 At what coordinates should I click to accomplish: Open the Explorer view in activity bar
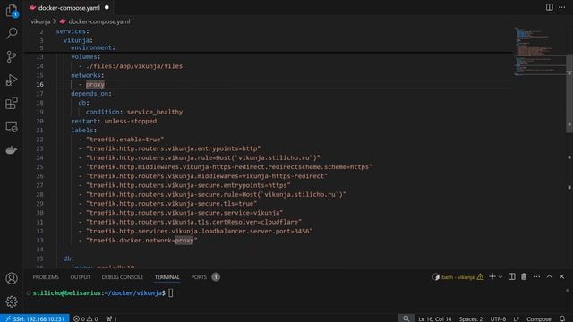(x=12, y=10)
